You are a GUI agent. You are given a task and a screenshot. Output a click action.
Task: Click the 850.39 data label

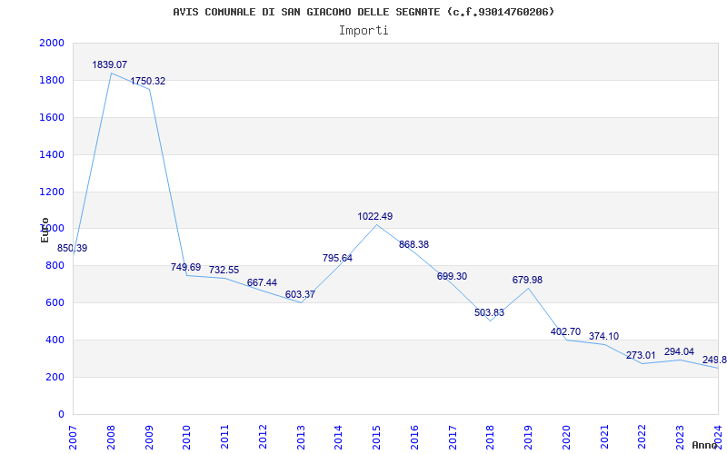tap(73, 248)
